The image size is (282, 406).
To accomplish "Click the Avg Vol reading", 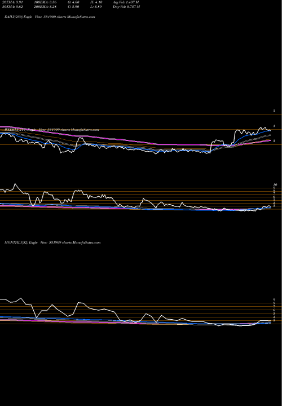I will (x=126, y=2).
